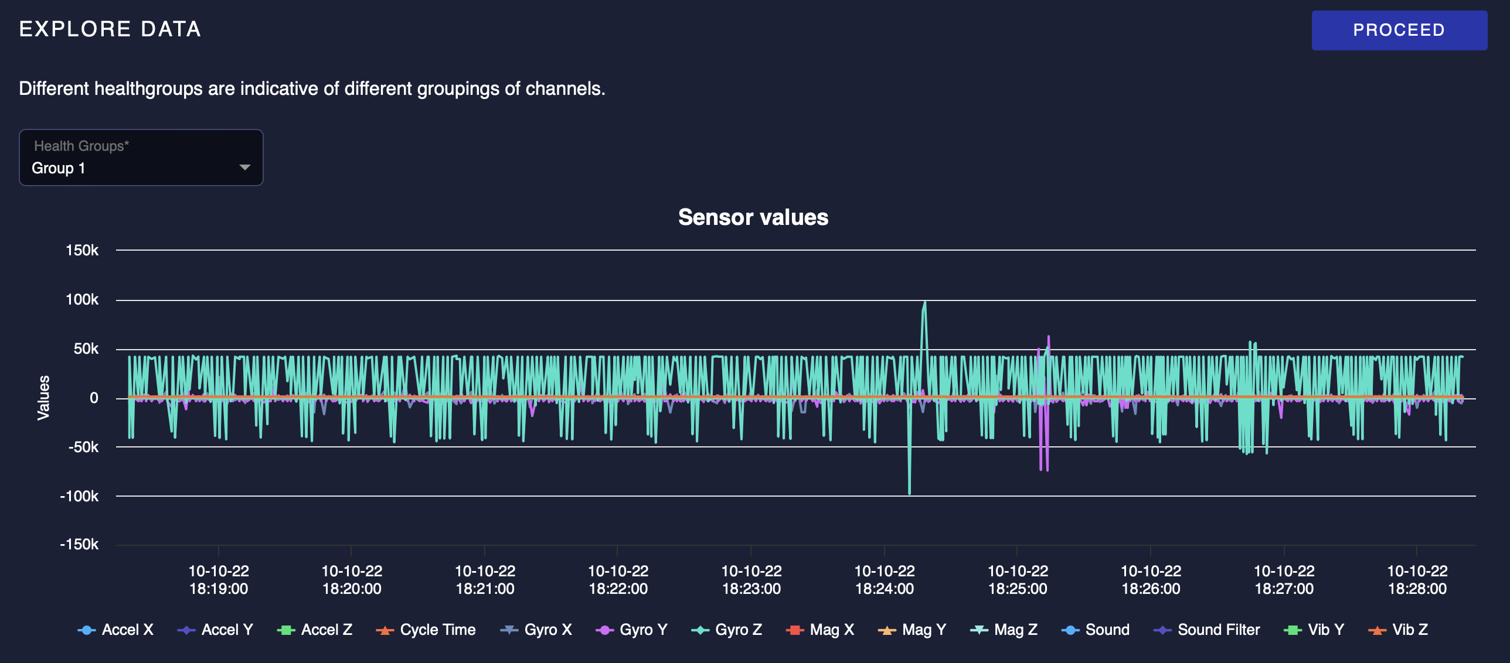The height and width of the screenshot is (663, 1510).
Task: Click the healthgroups description sentence
Action: (312, 89)
